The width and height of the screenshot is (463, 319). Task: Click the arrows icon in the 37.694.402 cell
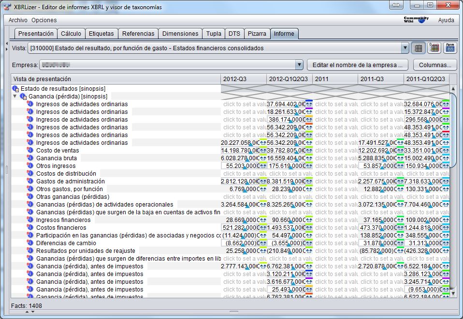(309, 104)
